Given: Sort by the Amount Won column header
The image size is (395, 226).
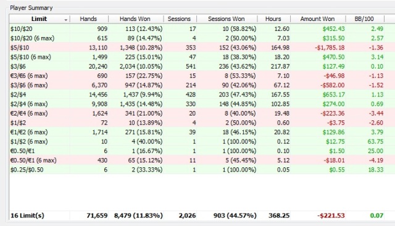Looking at the screenshot, I should pos(318,19).
